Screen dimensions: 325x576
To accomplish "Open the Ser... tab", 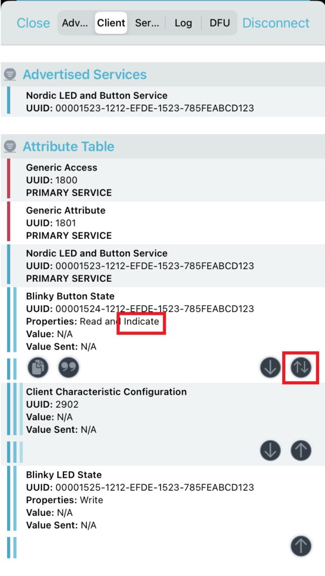I will (147, 23).
